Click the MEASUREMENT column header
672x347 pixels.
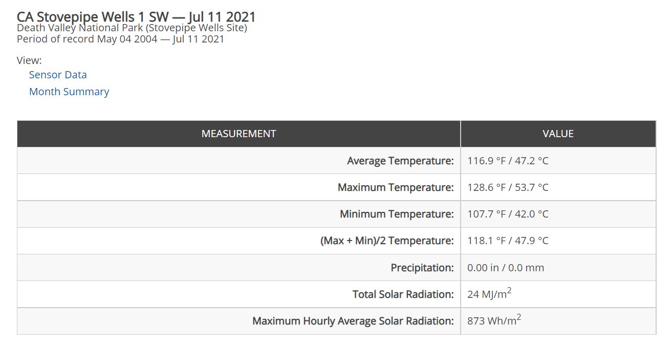(x=239, y=134)
